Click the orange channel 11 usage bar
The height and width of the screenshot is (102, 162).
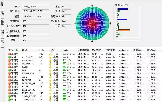tap(124, 30)
